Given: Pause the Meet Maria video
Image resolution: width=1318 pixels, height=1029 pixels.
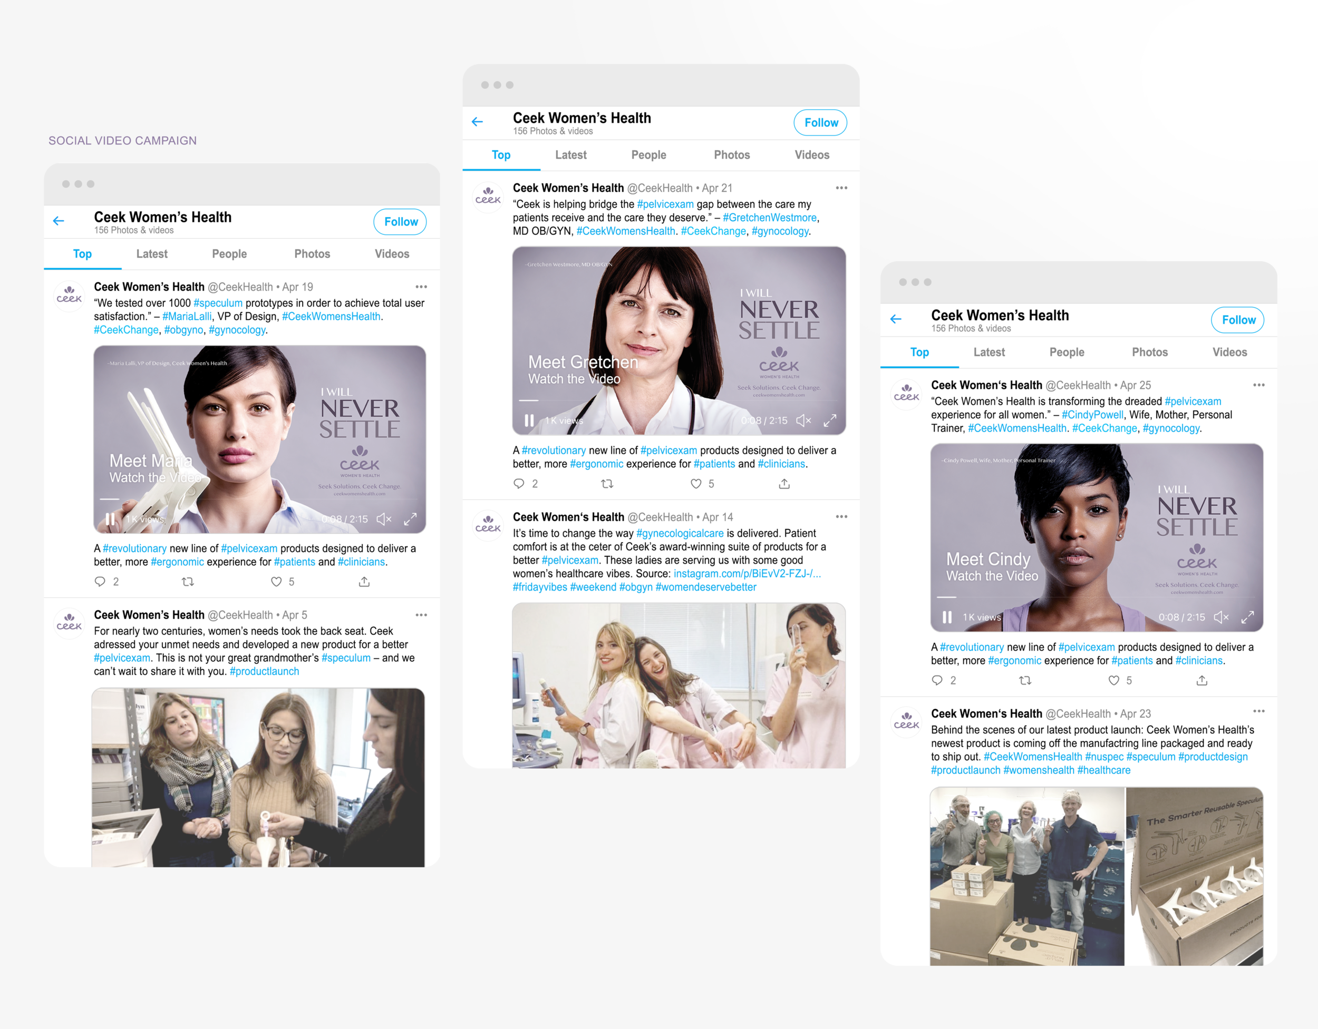Looking at the screenshot, I should (110, 519).
